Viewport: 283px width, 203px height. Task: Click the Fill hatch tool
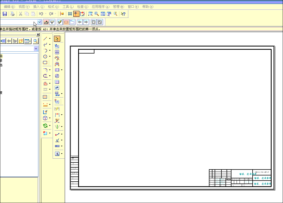(45, 97)
